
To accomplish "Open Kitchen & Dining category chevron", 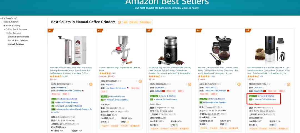I will point(3,26).
